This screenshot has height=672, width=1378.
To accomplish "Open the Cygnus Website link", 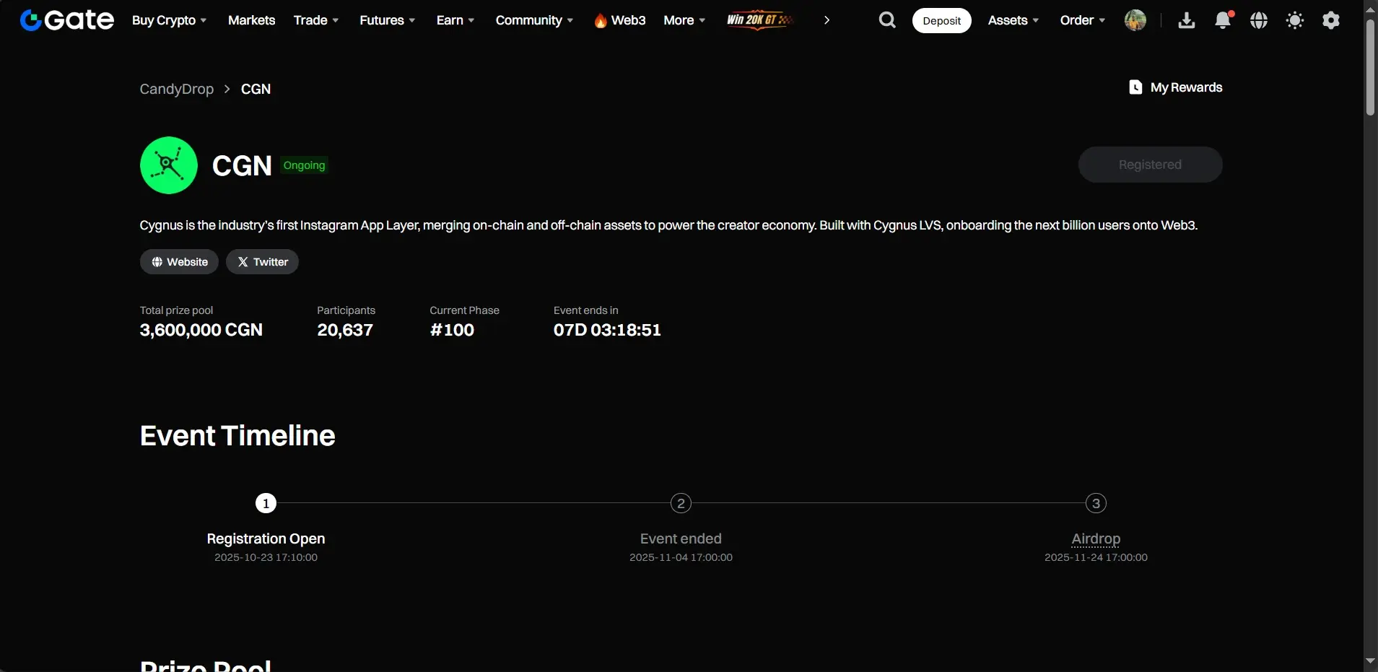I will (179, 262).
